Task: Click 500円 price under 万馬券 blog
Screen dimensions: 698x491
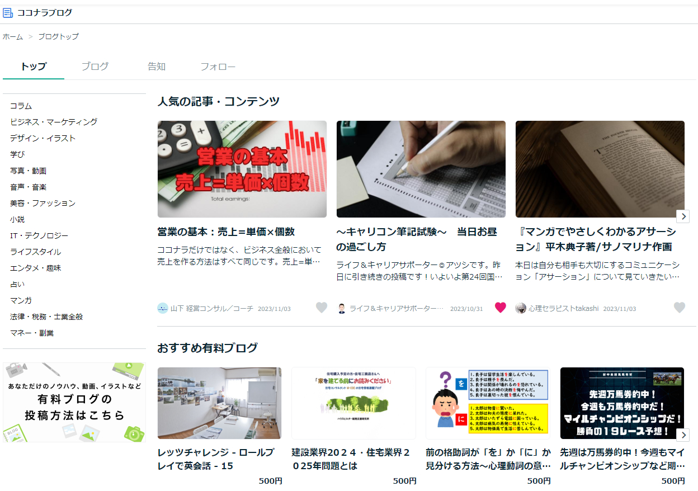Action: point(673,481)
